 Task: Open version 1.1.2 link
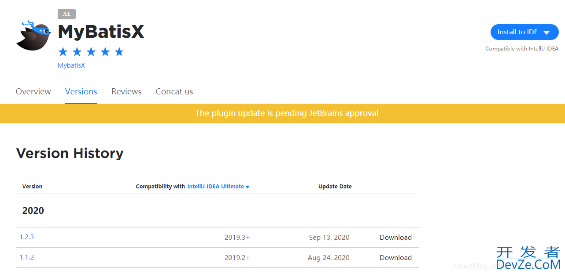pyautogui.click(x=26, y=257)
